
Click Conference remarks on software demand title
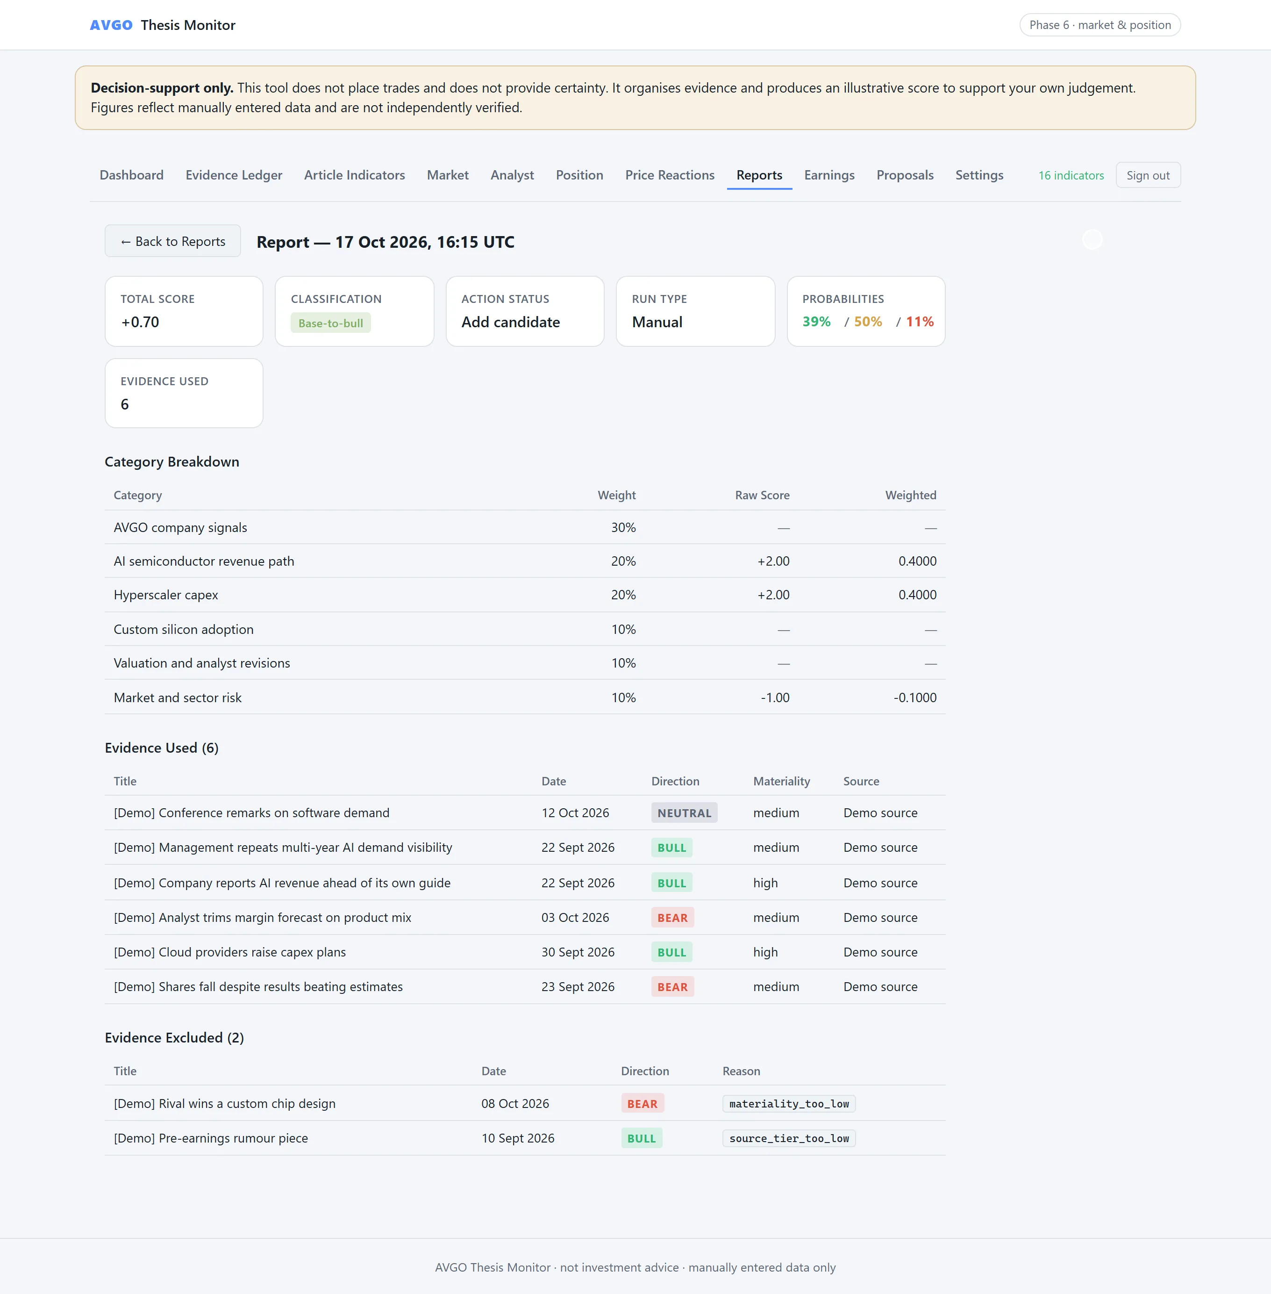[252, 812]
